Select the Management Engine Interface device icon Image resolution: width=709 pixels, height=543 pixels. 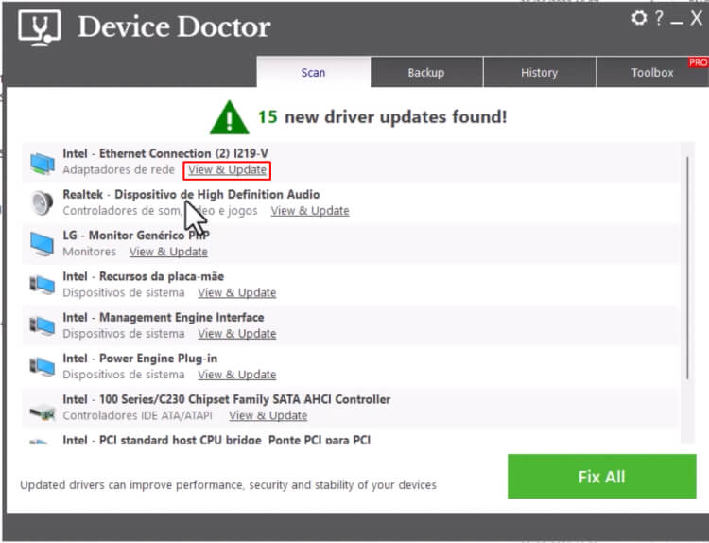pos(42,326)
